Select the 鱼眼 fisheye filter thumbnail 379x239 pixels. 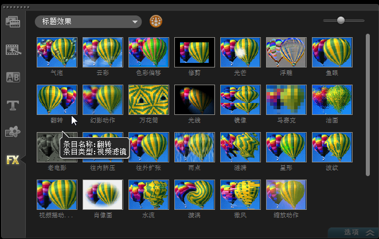tap(332, 52)
